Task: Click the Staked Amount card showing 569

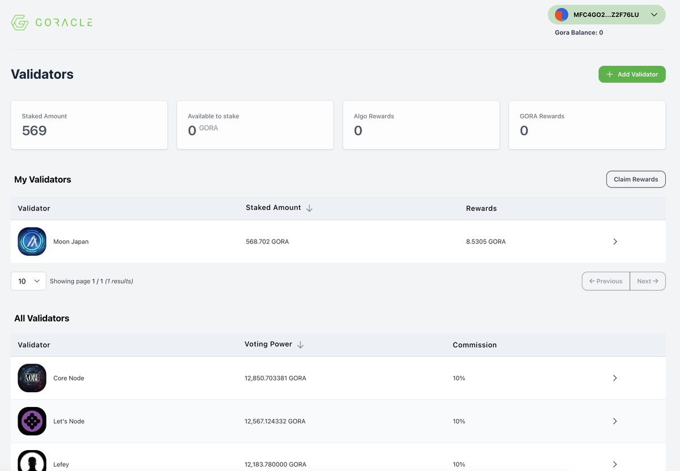Action: [89, 125]
